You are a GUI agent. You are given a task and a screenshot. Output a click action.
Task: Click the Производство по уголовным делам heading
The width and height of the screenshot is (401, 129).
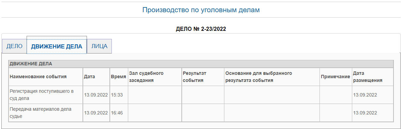(201, 10)
